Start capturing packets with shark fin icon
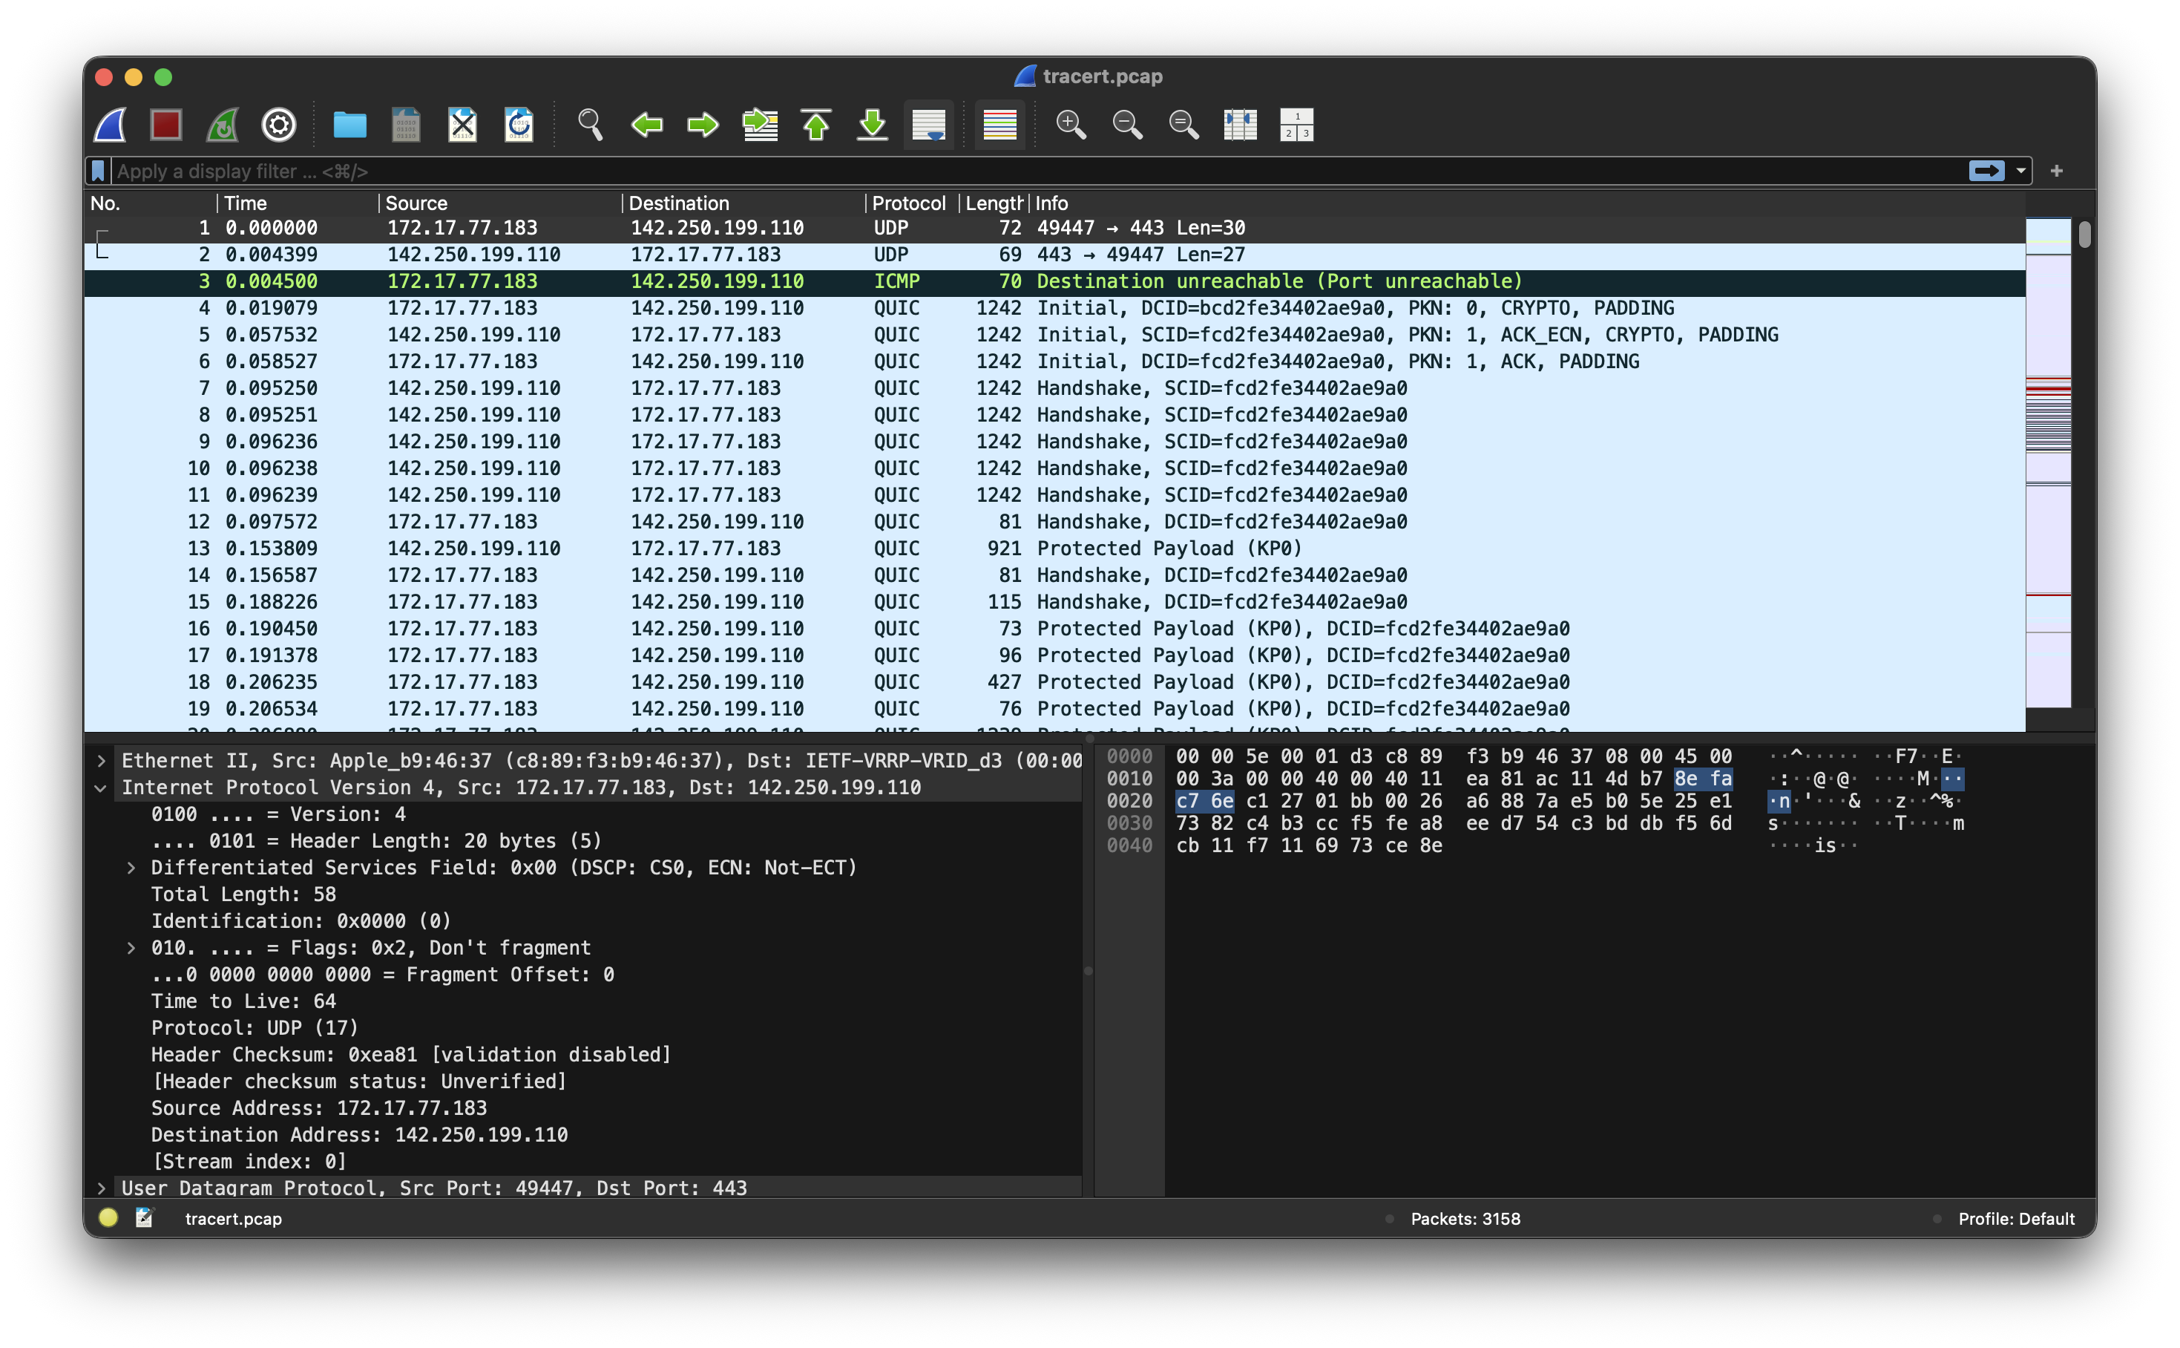 pyautogui.click(x=111, y=125)
